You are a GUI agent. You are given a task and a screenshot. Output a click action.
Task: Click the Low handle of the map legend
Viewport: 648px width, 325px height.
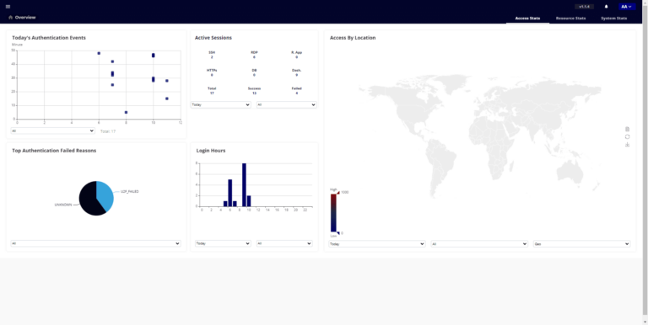click(x=337, y=233)
